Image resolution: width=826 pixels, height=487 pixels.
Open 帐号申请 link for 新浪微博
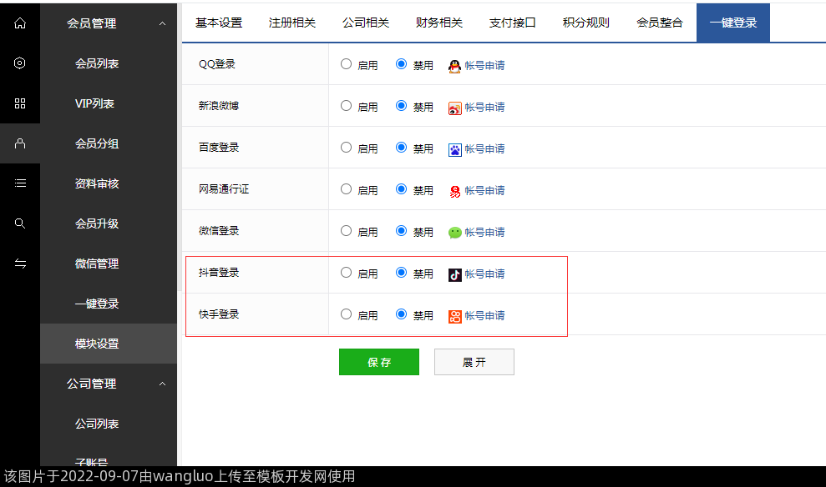pos(484,108)
